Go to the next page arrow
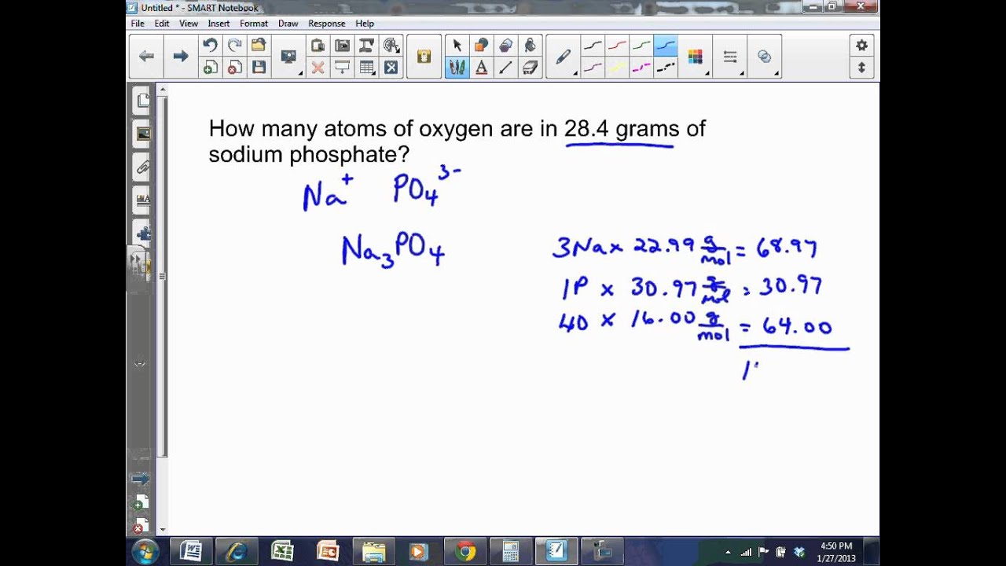The width and height of the screenshot is (1006, 566). pyautogui.click(x=181, y=56)
